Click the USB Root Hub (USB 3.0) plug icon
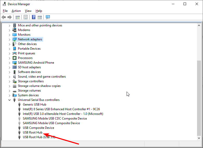 pyautogui.click(x=19, y=137)
